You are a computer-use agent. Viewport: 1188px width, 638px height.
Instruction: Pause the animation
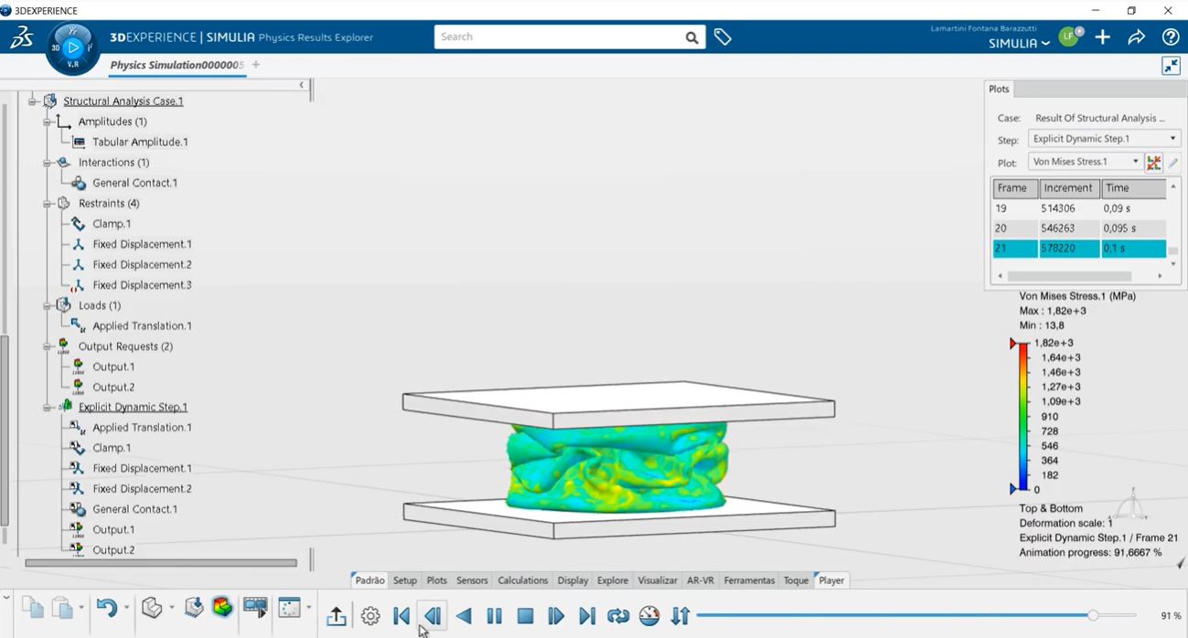(495, 616)
